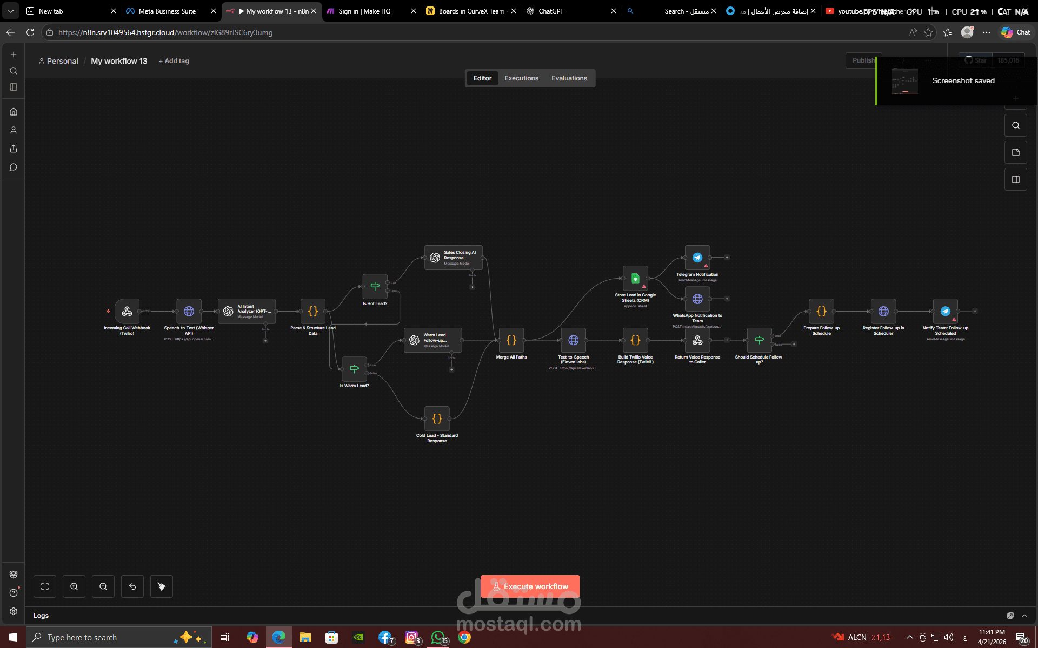Select the Prepare Follow-up Schedule node

[821, 311]
